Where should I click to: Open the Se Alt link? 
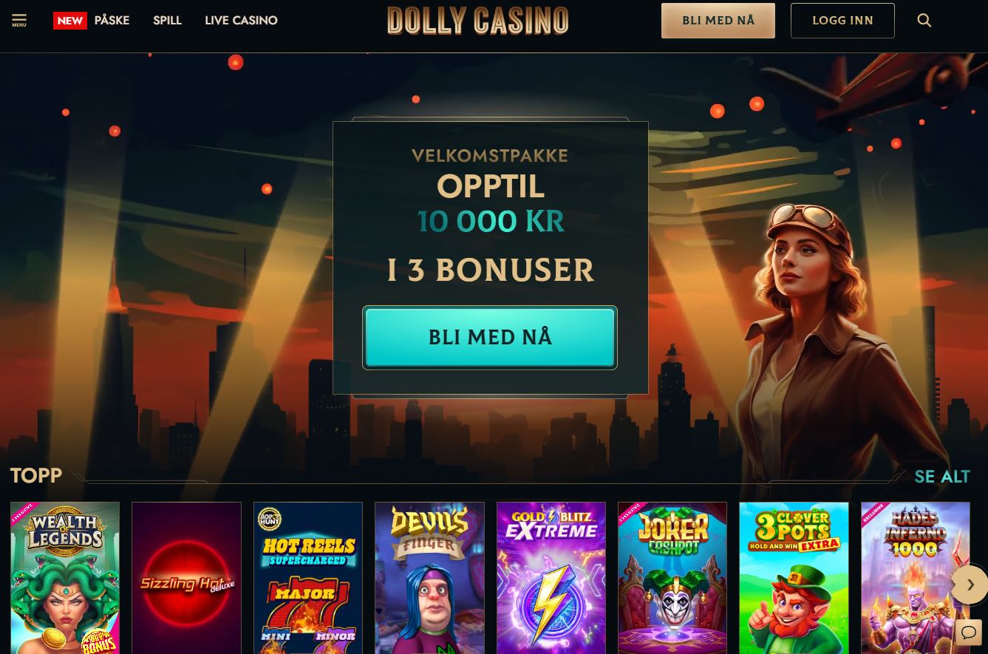942,477
